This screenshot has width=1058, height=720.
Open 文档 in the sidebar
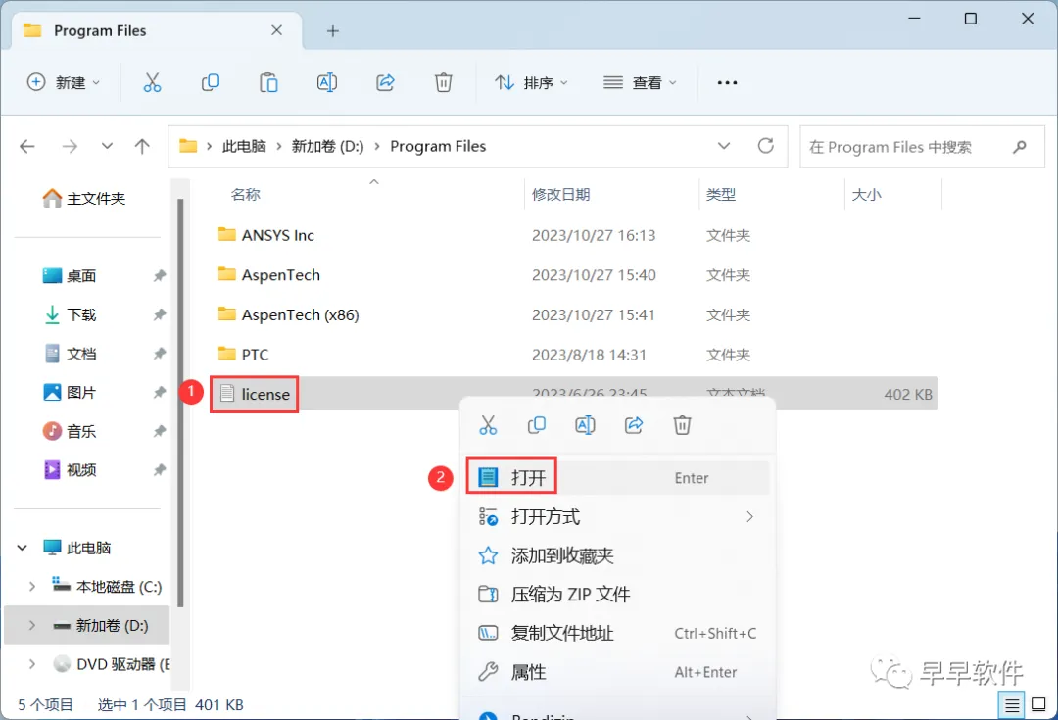point(71,354)
